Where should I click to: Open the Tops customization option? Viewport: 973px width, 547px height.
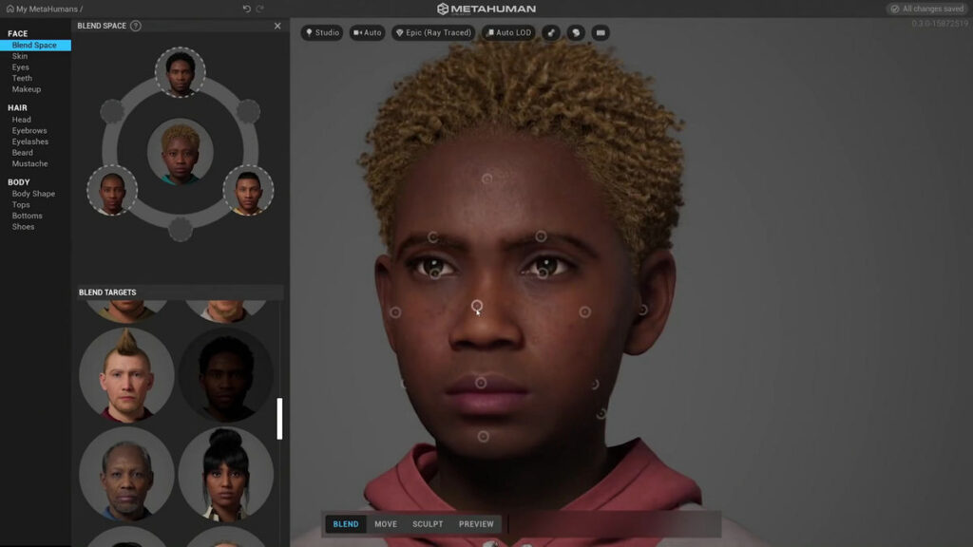[21, 204]
